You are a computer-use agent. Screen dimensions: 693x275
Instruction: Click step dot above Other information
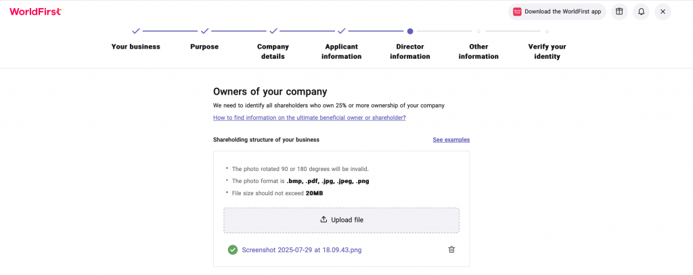pos(478,31)
